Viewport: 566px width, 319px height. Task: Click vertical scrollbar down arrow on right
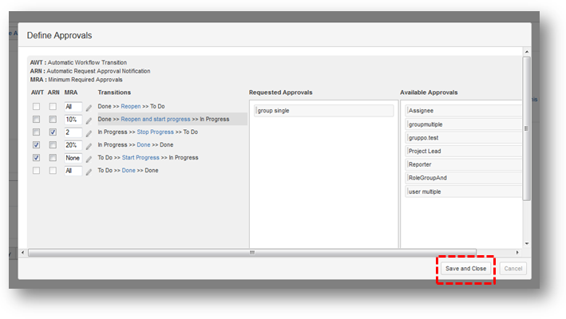[527, 243]
